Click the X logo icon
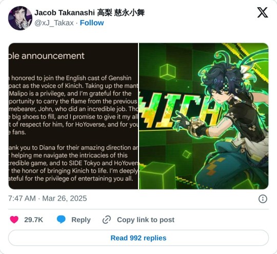The width and height of the screenshot is (277, 254). click(263, 12)
